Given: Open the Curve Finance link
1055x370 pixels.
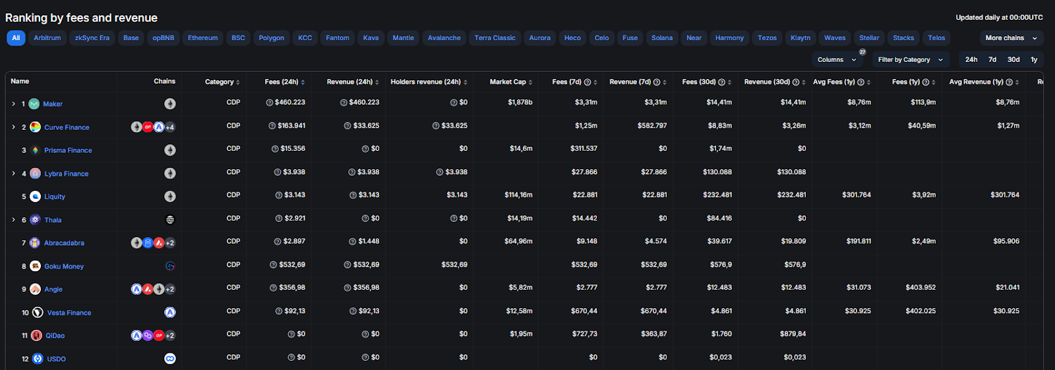Looking at the screenshot, I should tap(67, 128).
